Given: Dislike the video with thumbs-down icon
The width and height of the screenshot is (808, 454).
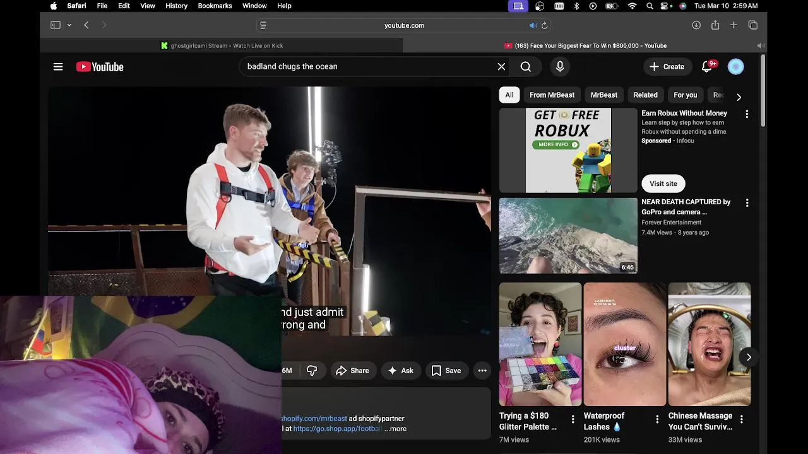Looking at the screenshot, I should 312,371.
